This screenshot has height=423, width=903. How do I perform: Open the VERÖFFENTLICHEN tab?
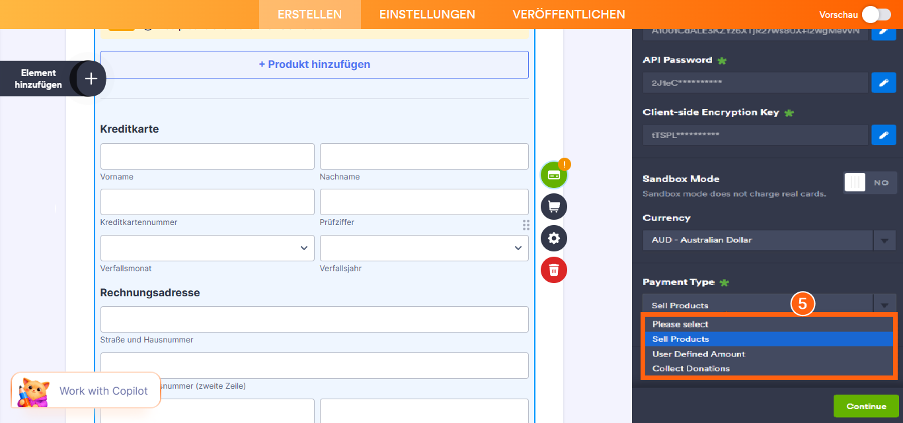click(x=569, y=14)
